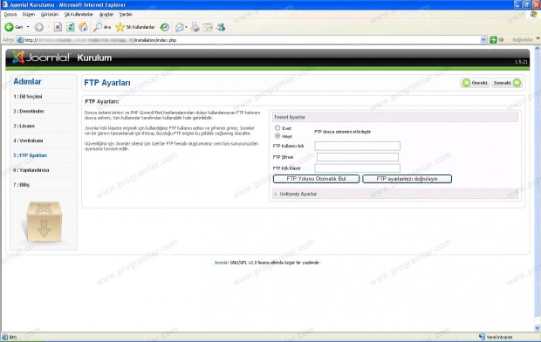
Task: Click the Temel Ayarlar section header
Action: pos(395,117)
